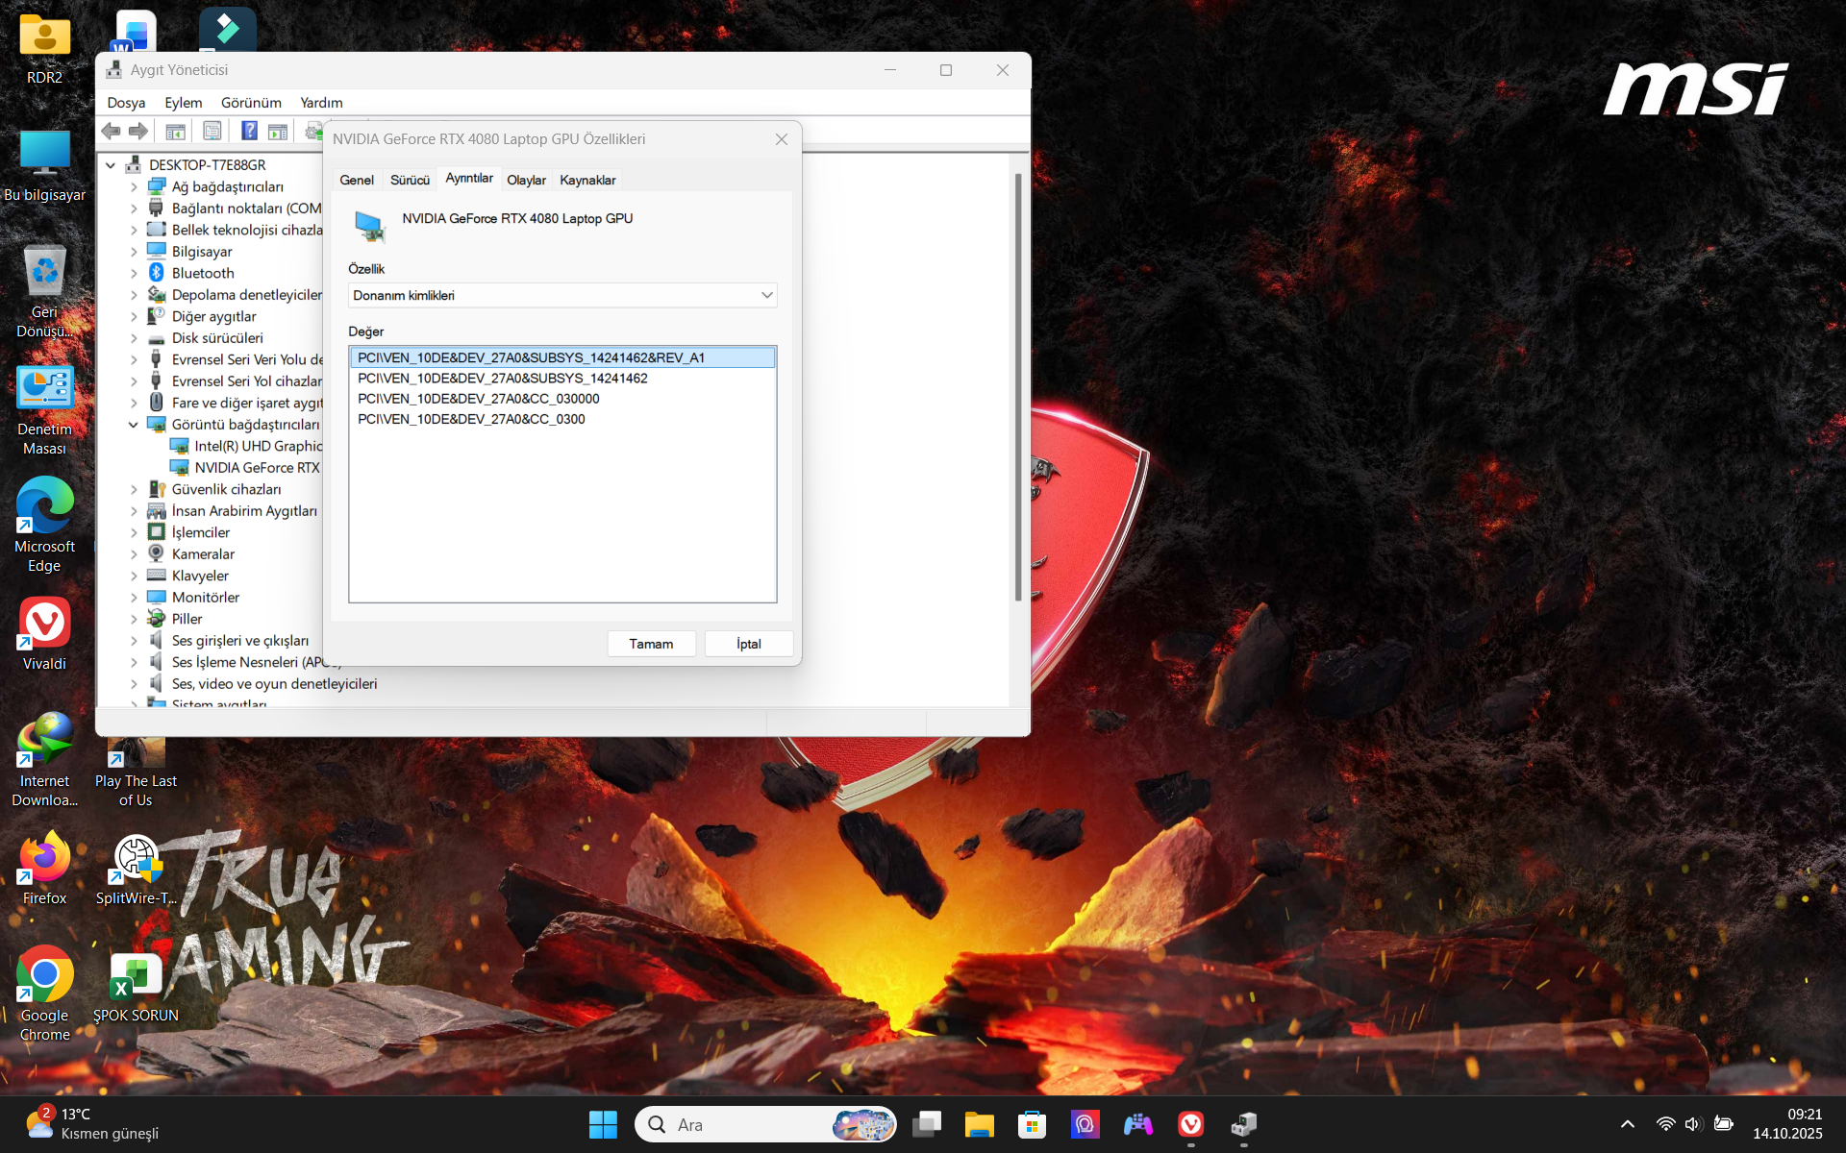The image size is (1846, 1153).
Task: Select the hardware ID ending in REV_A1
Action: 562,357
